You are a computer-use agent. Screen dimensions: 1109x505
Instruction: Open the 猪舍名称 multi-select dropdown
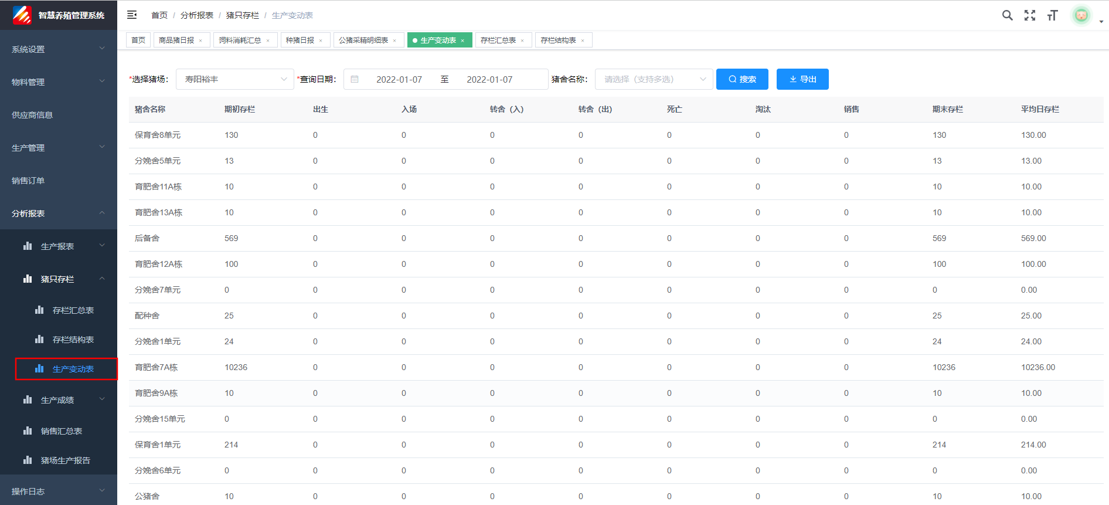(x=654, y=79)
